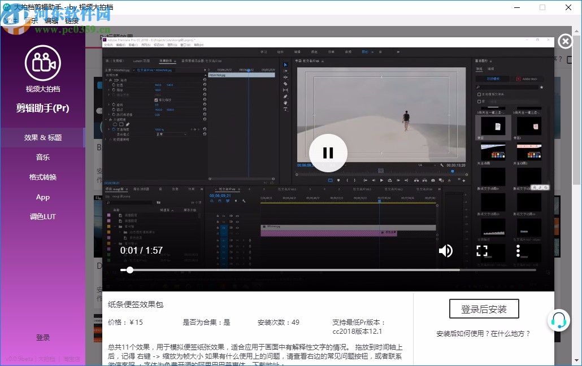This screenshot has height=366, width=582.
Task: Enter fullscreen mode for the video
Action: (x=481, y=251)
